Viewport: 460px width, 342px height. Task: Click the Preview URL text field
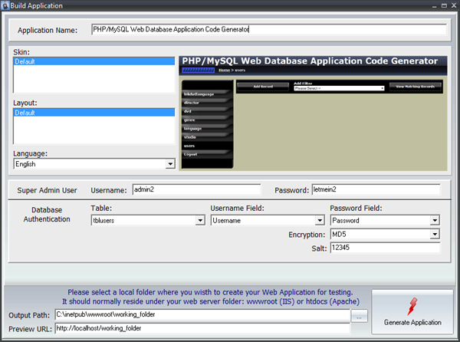coord(202,328)
